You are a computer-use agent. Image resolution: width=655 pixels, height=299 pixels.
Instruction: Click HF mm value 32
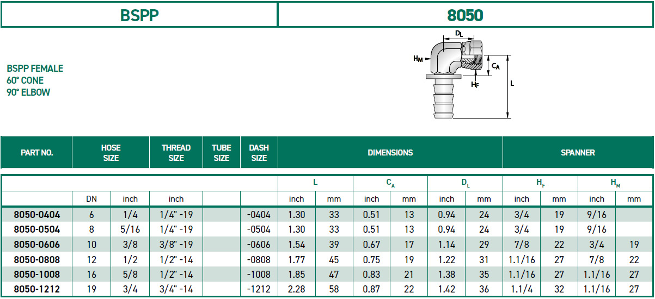559,289
